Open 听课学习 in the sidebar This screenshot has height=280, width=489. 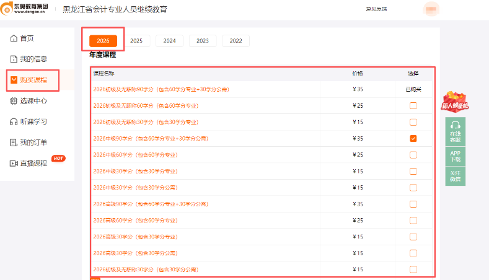(x=33, y=121)
